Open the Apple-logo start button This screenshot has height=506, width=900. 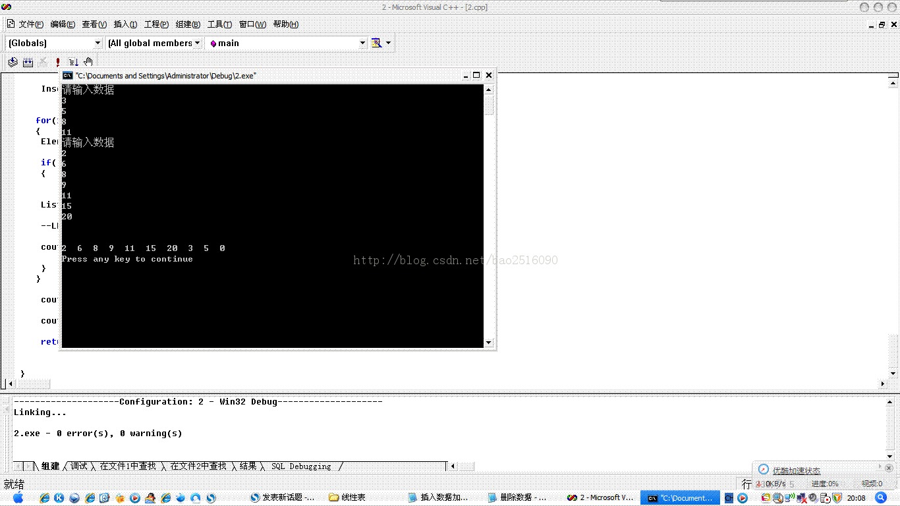pos(18,497)
